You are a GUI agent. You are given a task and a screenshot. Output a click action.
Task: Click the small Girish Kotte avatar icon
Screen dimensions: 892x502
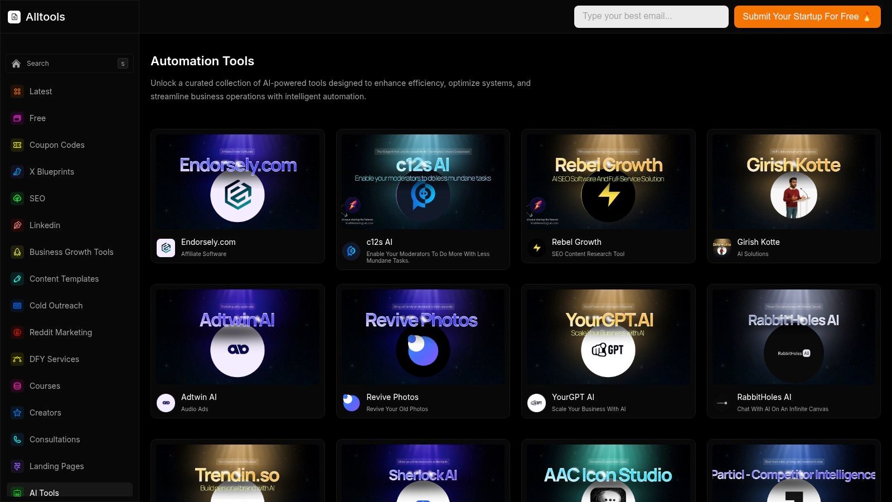click(722, 248)
